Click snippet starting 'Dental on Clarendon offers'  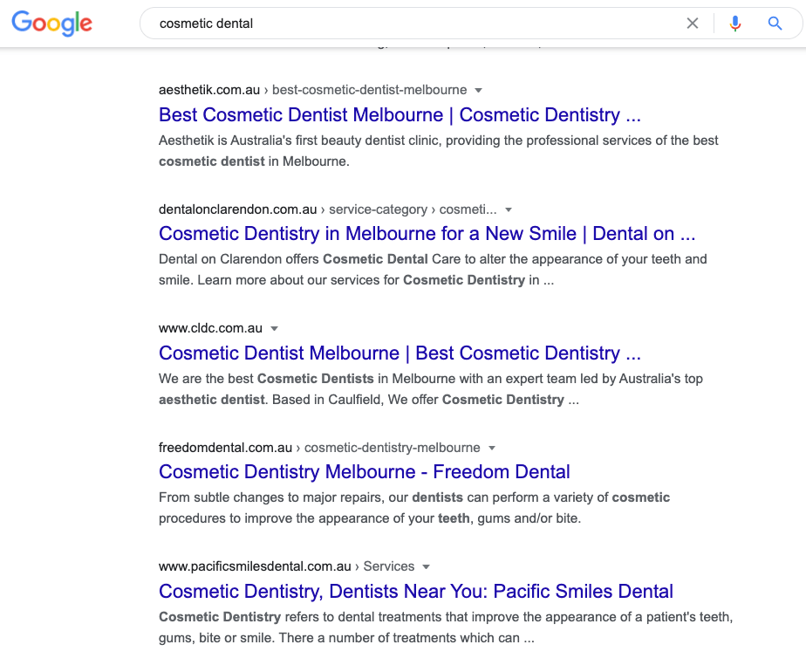pos(433,270)
